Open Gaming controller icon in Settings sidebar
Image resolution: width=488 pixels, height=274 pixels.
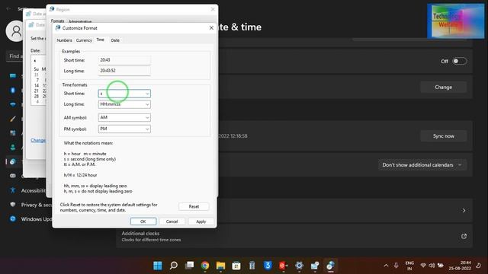point(13,176)
